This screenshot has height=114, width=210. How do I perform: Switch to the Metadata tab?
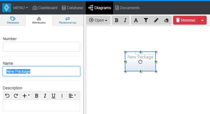point(13,20)
